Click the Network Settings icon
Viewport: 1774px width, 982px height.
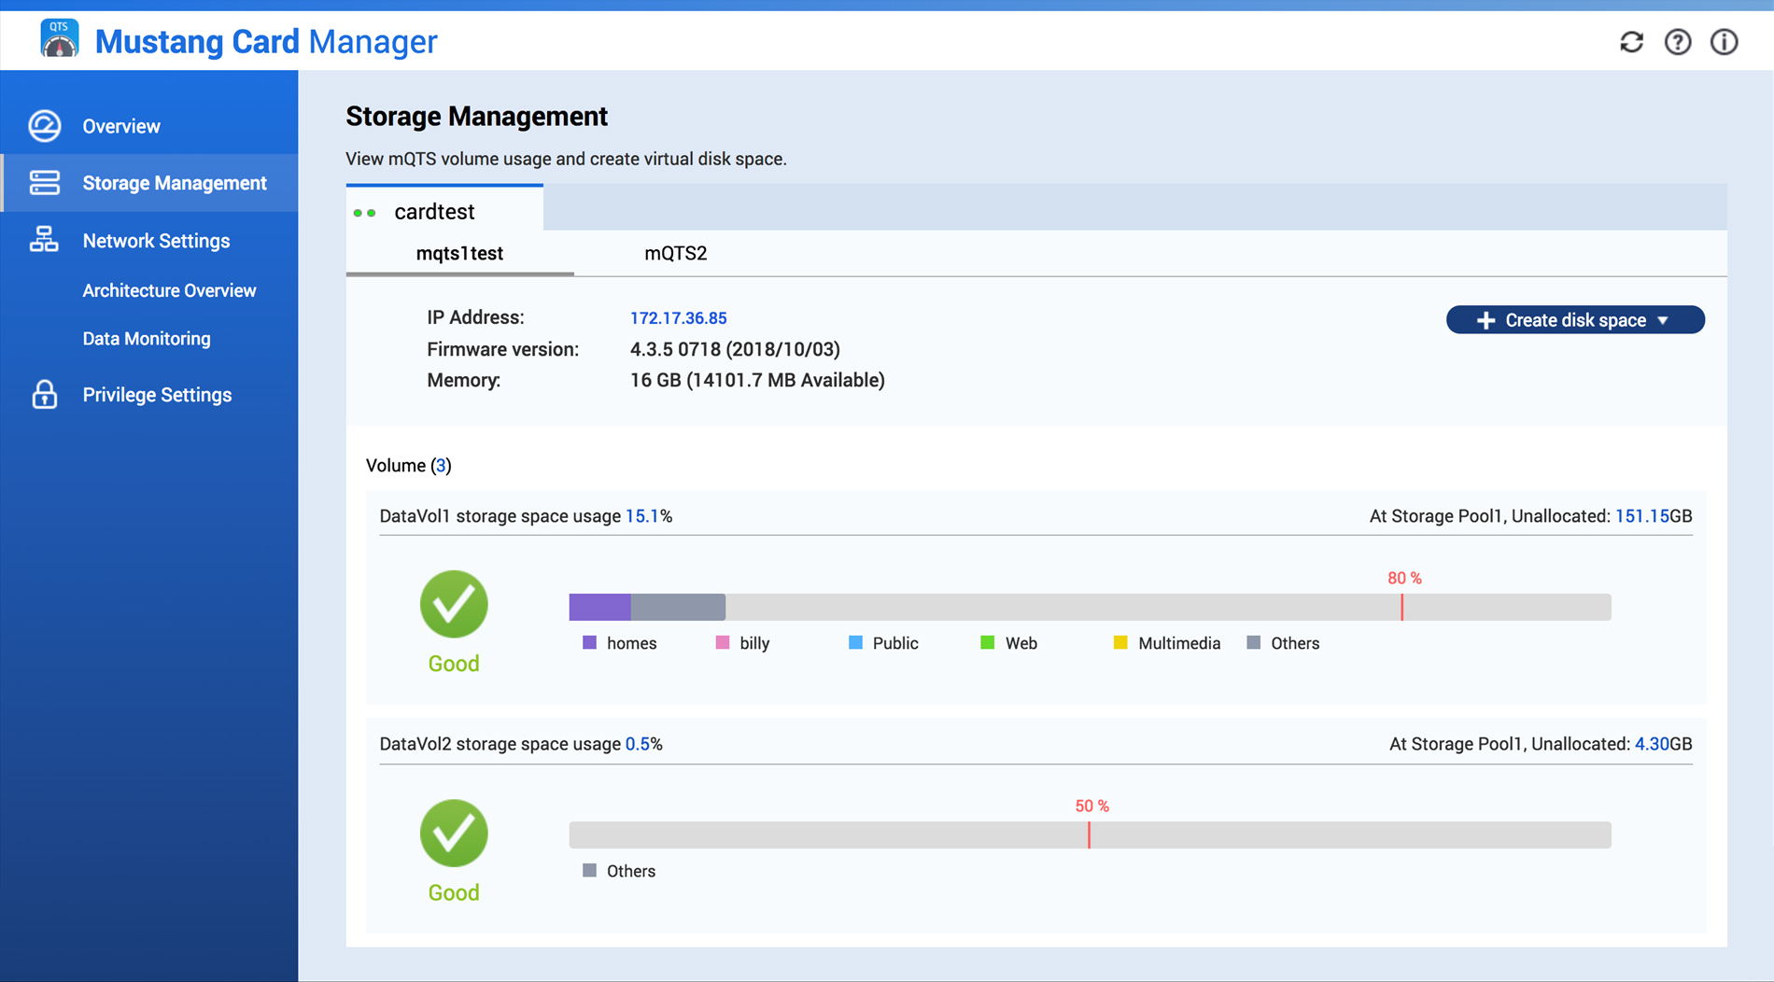44,240
